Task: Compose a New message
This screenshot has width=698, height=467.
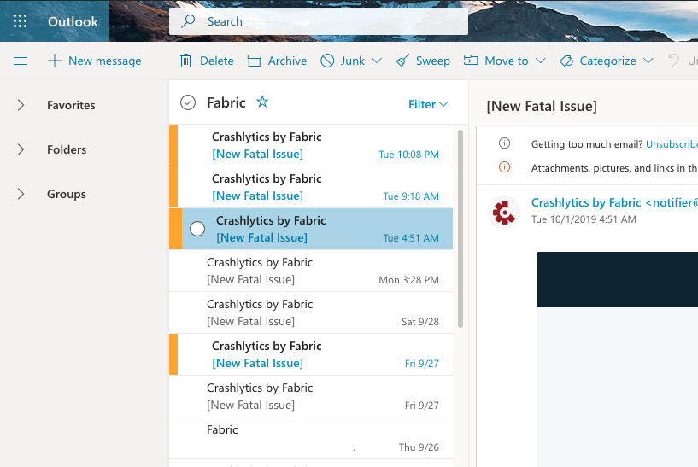Action: pyautogui.click(x=94, y=61)
